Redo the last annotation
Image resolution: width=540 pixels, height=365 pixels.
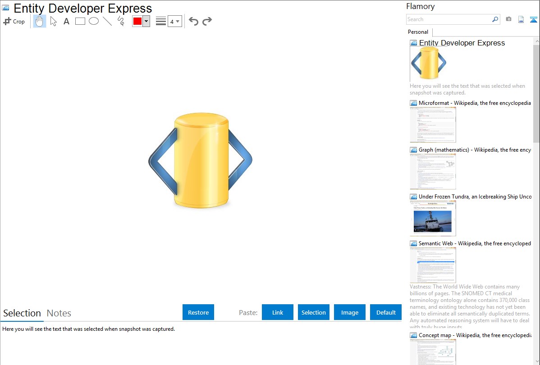pyautogui.click(x=207, y=21)
